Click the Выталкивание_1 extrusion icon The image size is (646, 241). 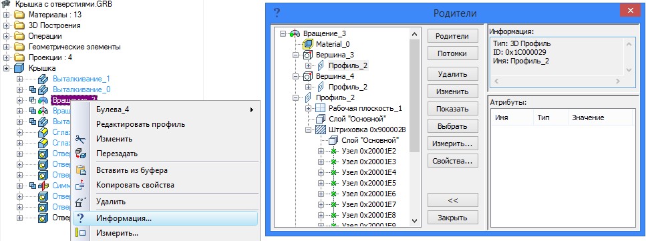(x=43, y=79)
